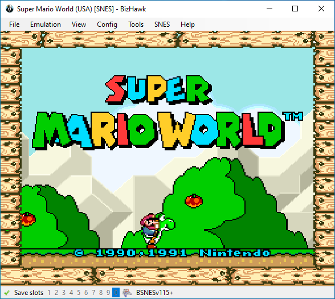Open the Config menu

[107, 24]
